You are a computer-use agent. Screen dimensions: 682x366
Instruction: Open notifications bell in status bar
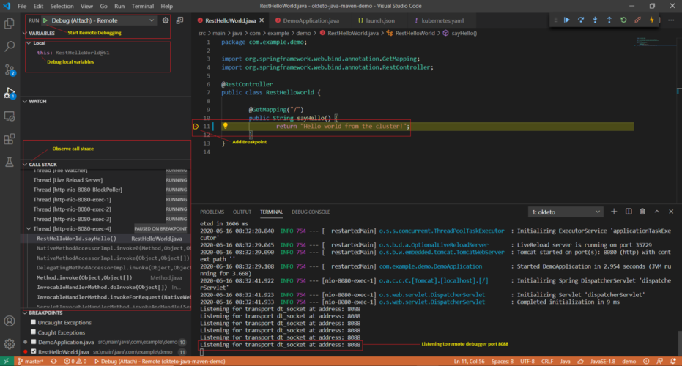(673, 361)
